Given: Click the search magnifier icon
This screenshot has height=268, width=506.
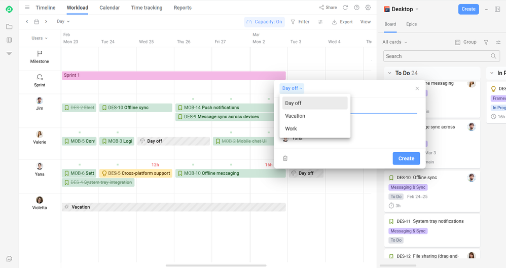Looking at the screenshot, I should [x=493, y=56].
